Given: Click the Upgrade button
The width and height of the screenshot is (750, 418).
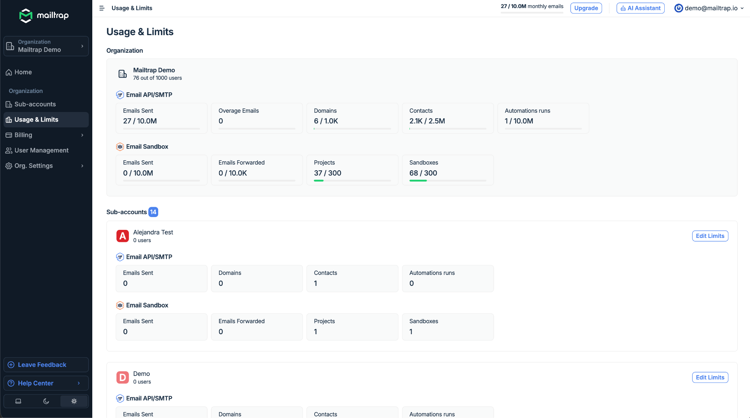Looking at the screenshot, I should coord(586,8).
